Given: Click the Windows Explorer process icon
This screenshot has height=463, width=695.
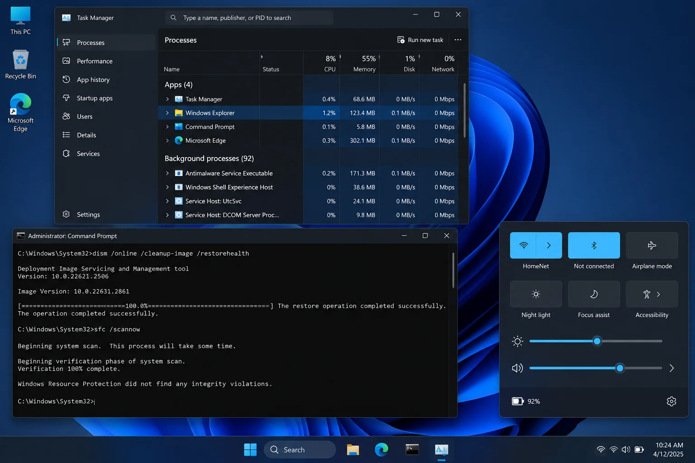Looking at the screenshot, I should (x=179, y=113).
